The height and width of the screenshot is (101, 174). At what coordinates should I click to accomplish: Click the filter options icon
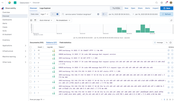click(x=52, y=14)
